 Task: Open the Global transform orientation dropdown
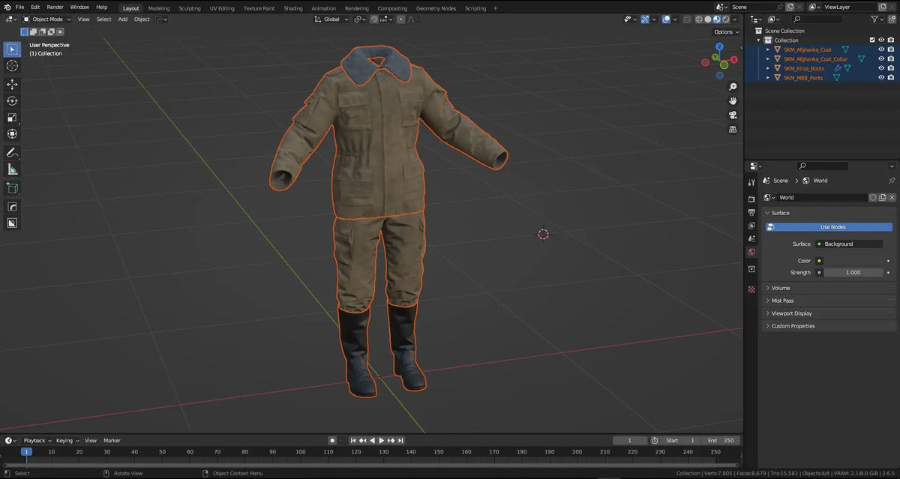[331, 19]
